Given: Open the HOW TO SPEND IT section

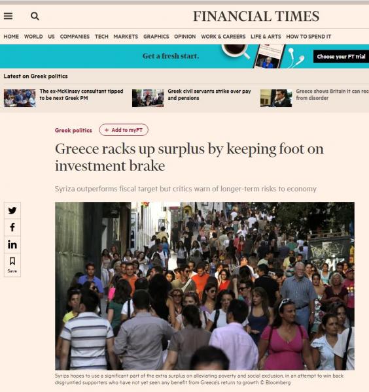Looking at the screenshot, I should point(309,37).
